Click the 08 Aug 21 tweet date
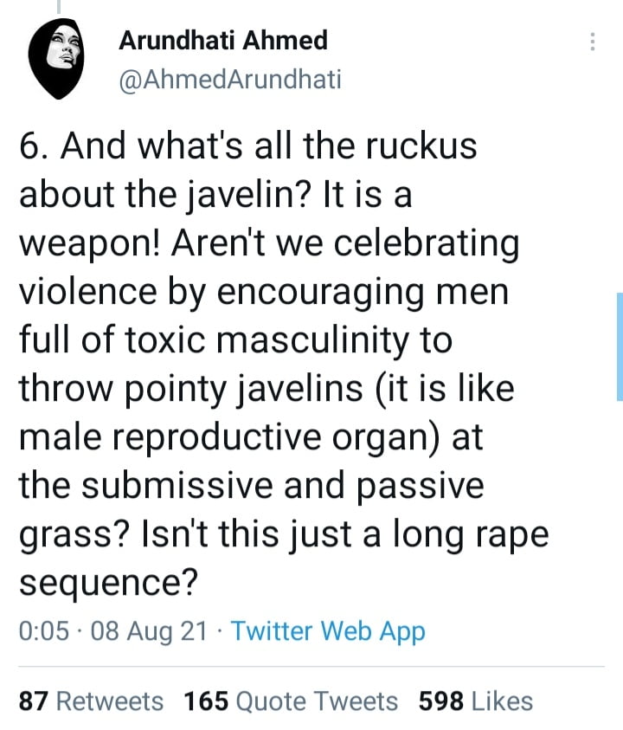This screenshot has height=730, width=623. pos(149,631)
